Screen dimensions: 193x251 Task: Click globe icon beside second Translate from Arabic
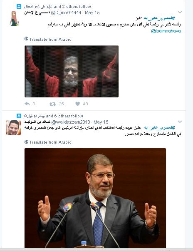click(x=26, y=142)
